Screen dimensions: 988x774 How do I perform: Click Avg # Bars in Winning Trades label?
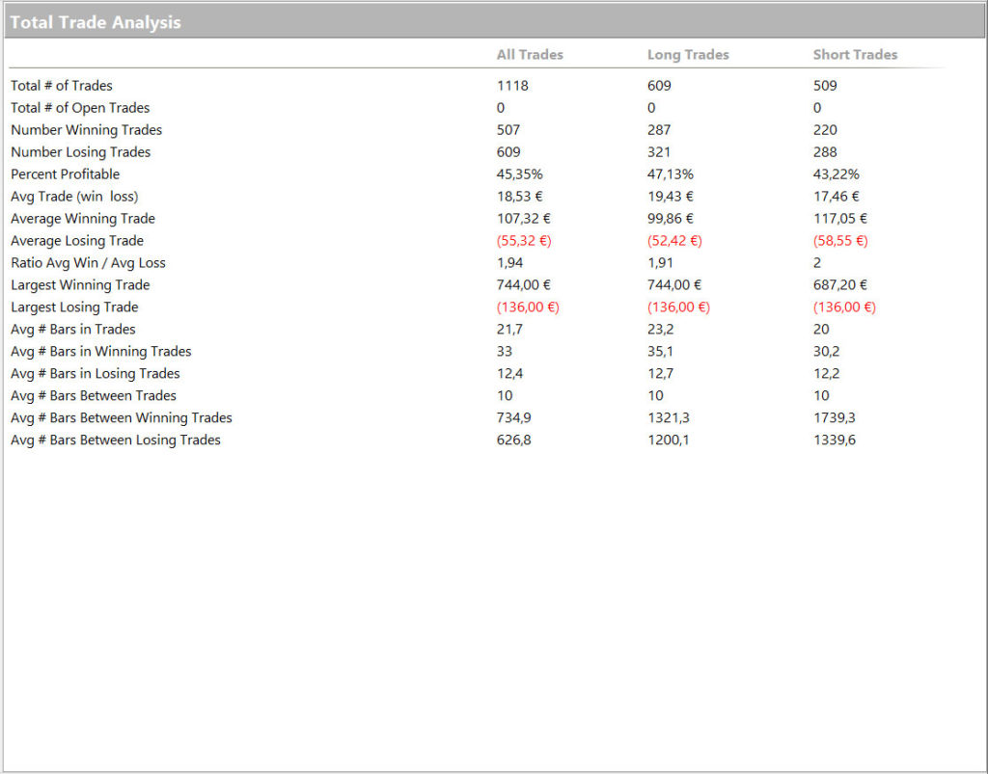click(x=100, y=351)
